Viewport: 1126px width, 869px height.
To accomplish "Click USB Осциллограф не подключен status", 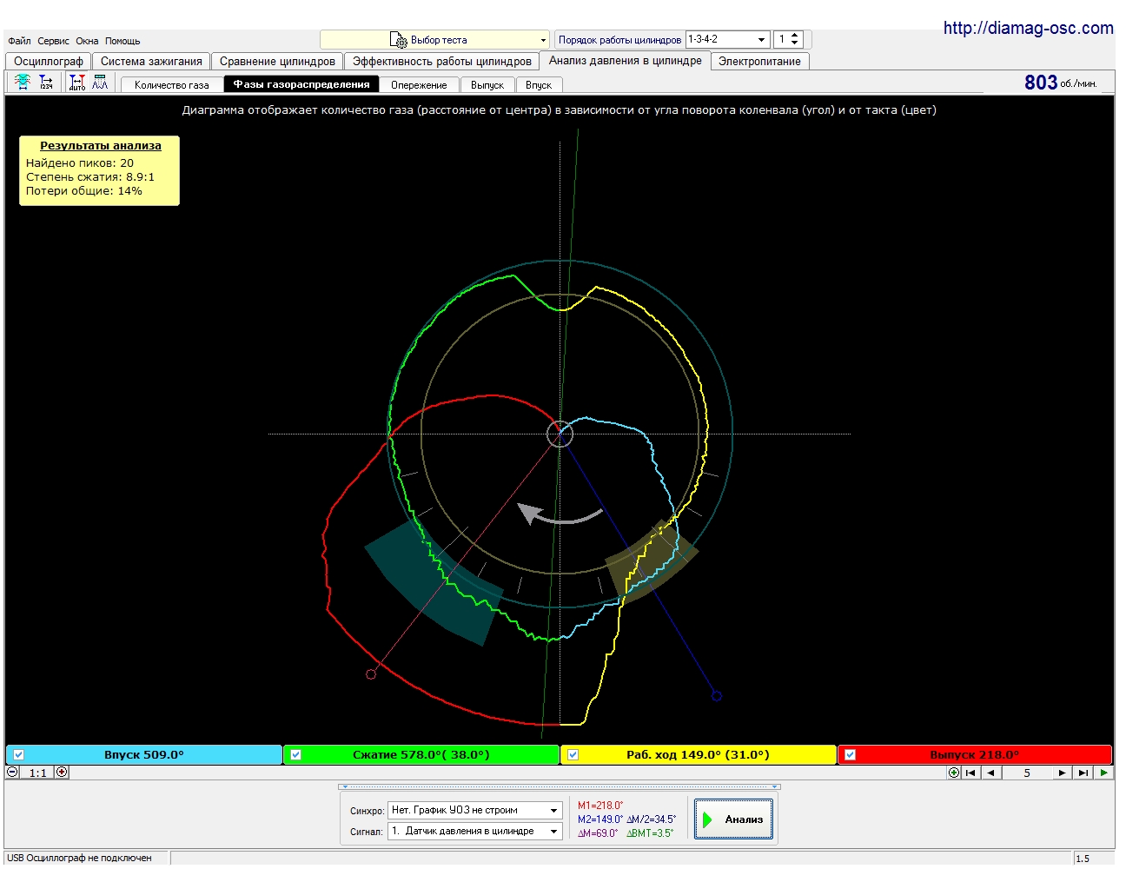I will [79, 858].
